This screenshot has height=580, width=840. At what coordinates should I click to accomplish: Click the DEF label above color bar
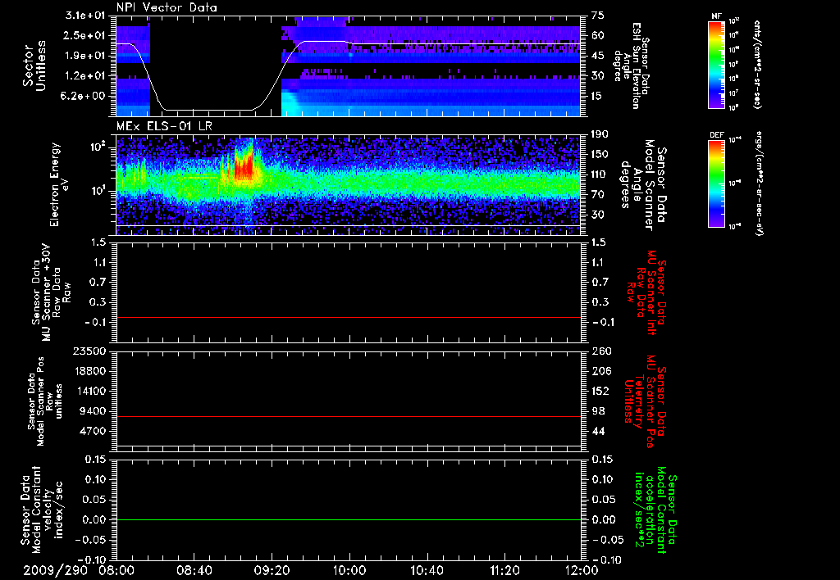pos(717,135)
